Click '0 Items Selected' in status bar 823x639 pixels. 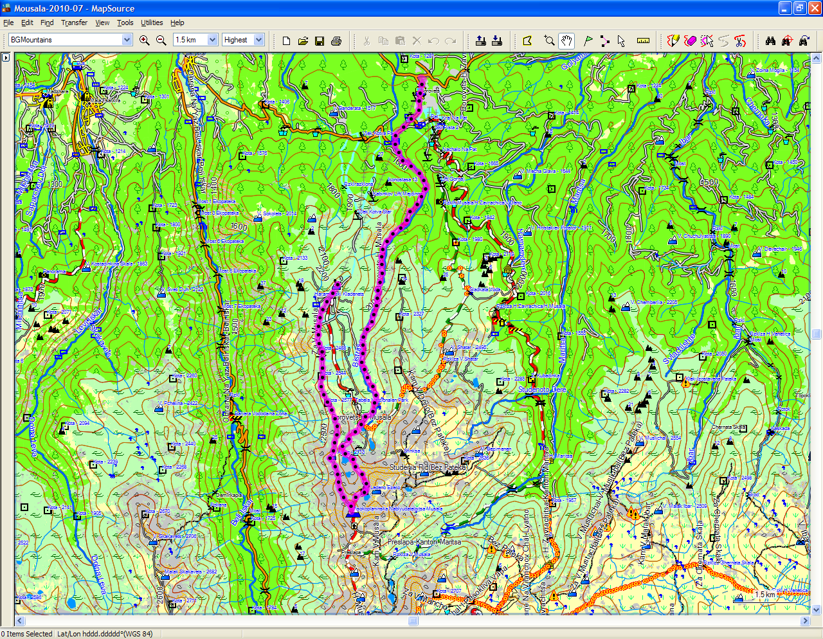(27, 634)
